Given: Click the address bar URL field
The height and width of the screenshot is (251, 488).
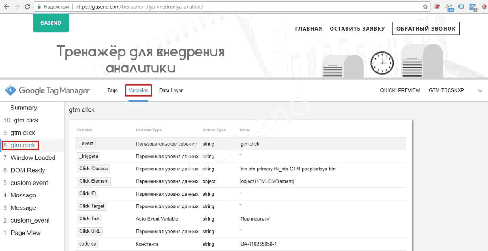Looking at the screenshot, I should (x=232, y=6).
